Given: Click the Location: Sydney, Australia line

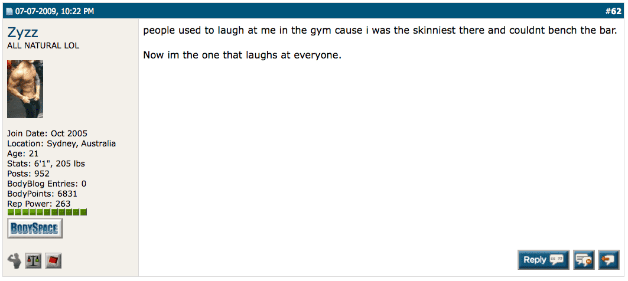Looking at the screenshot, I should (x=61, y=143).
